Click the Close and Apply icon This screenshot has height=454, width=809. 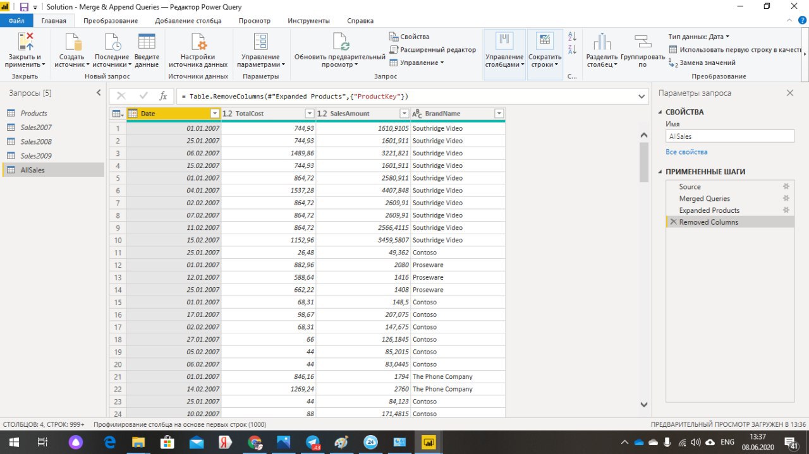click(25, 42)
